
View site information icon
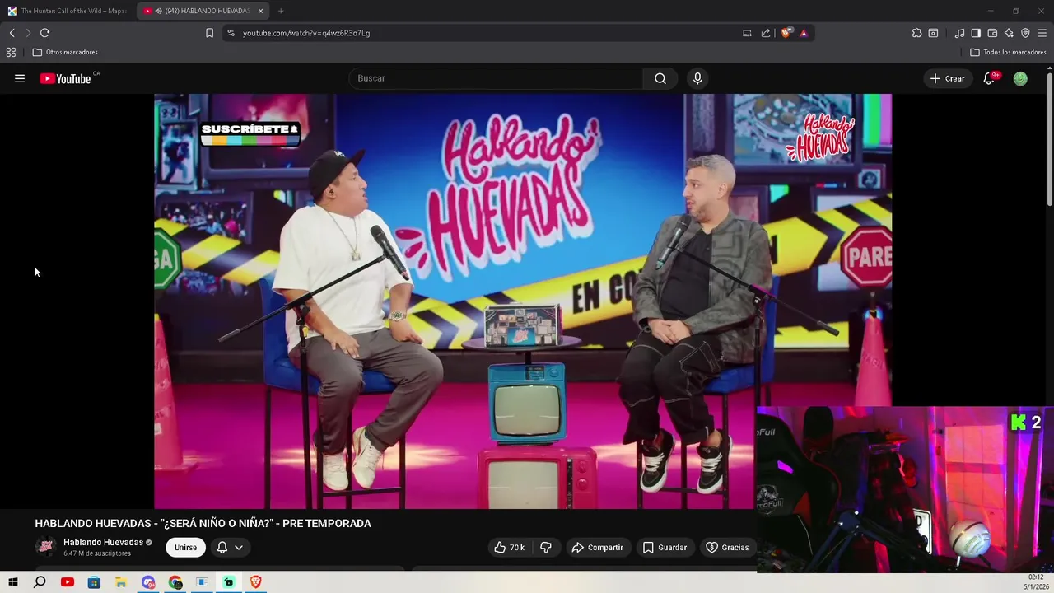pyautogui.click(x=231, y=33)
